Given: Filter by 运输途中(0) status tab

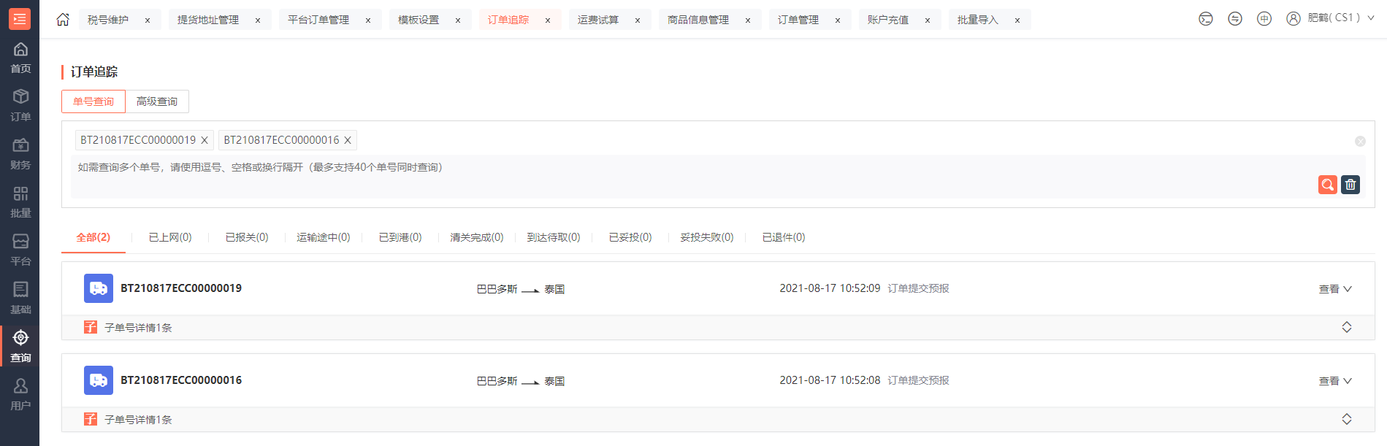Looking at the screenshot, I should click(x=323, y=237).
